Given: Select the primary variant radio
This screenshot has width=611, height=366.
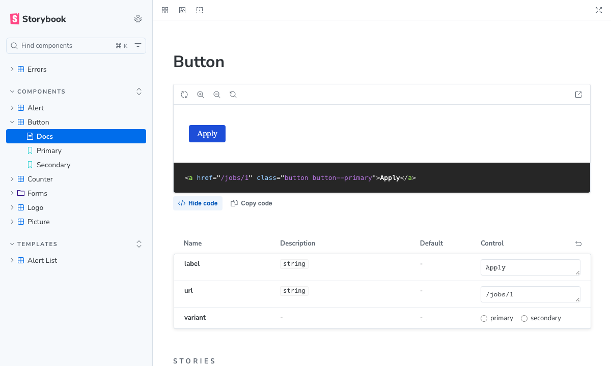Looking at the screenshot, I should coord(484,318).
